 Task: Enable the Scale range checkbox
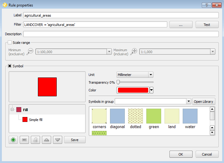(10, 43)
